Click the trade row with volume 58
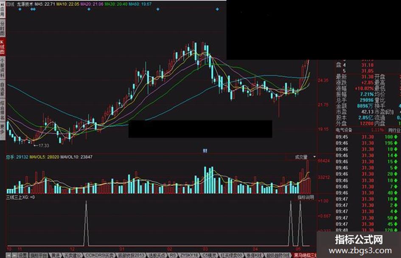The image size is (401, 258). point(367,218)
